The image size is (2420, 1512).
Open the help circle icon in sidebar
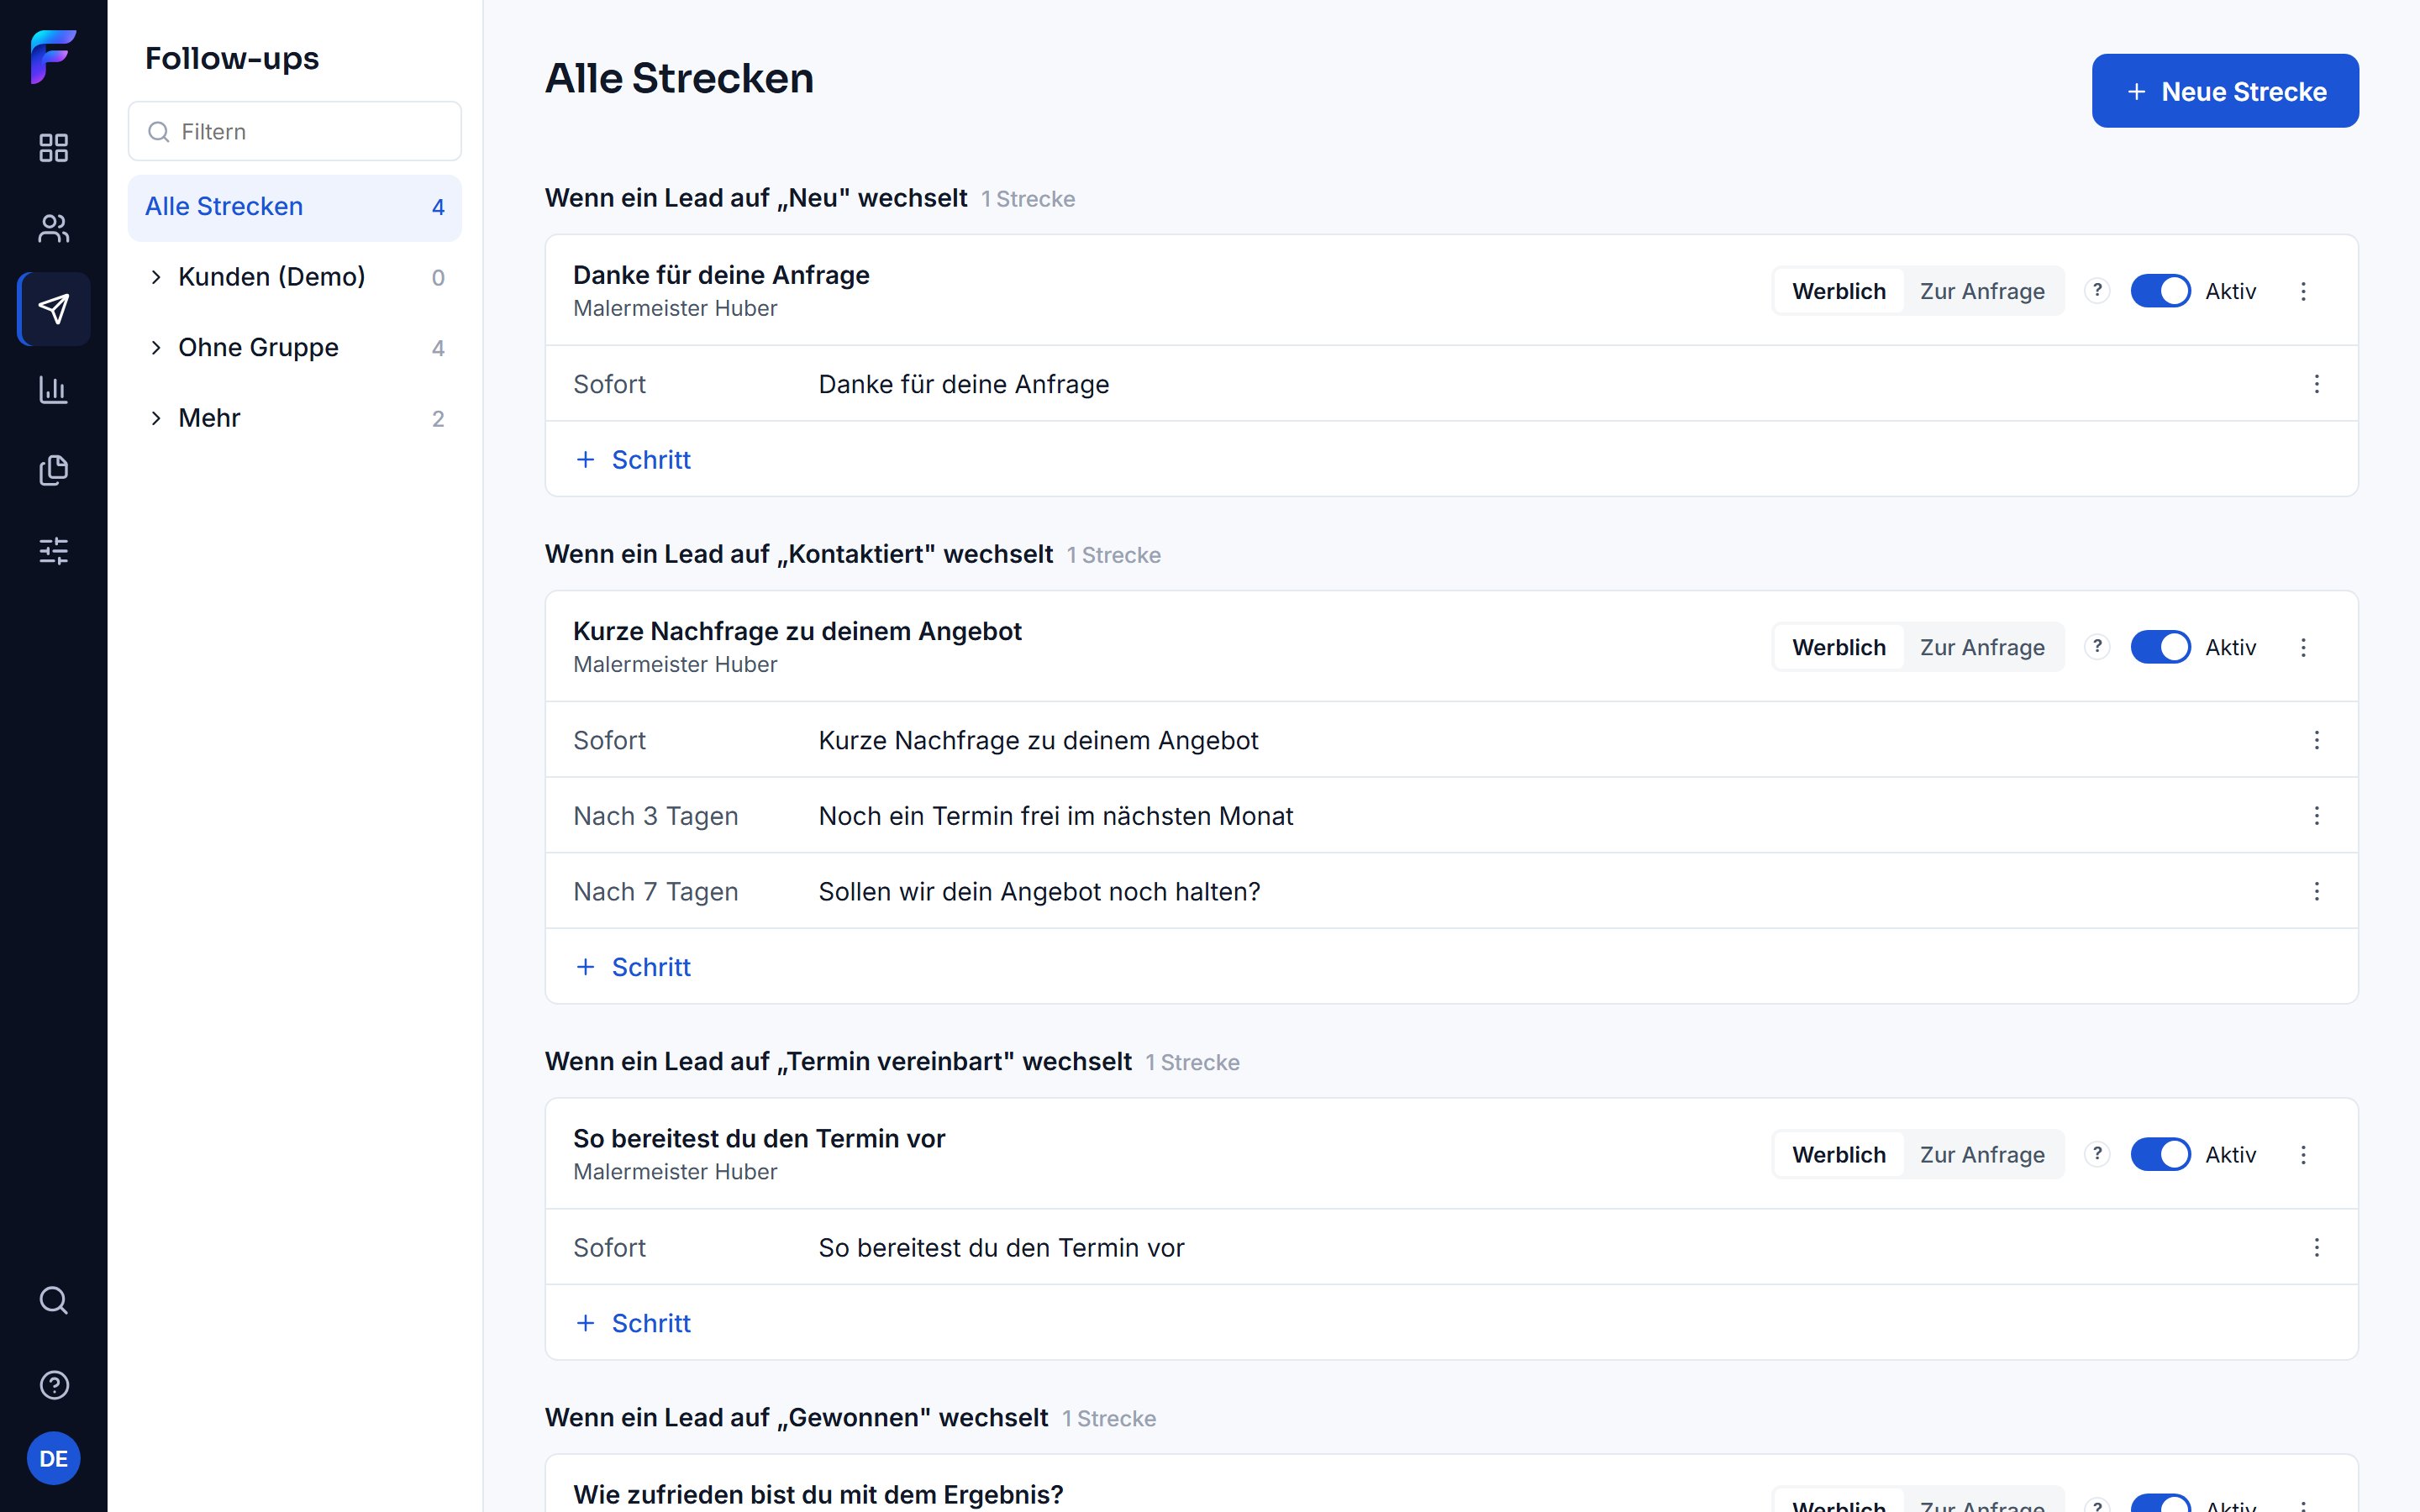coord(53,1385)
